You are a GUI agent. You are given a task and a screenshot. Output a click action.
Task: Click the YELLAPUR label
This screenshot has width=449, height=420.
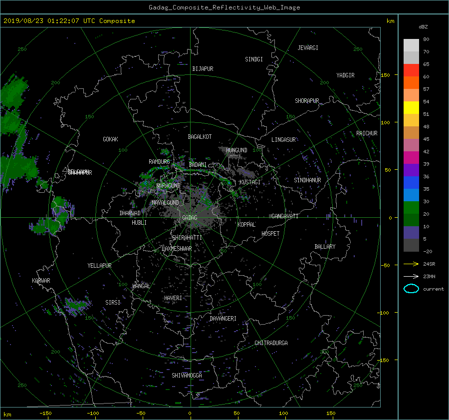click(99, 266)
